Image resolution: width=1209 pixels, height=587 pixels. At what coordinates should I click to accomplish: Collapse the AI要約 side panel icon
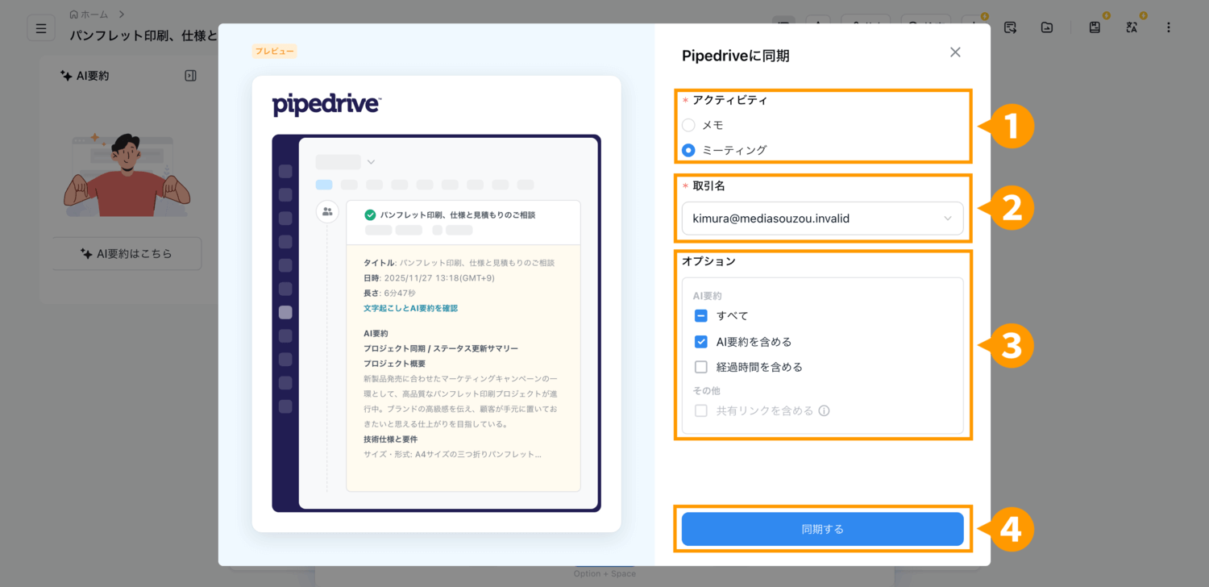190,75
